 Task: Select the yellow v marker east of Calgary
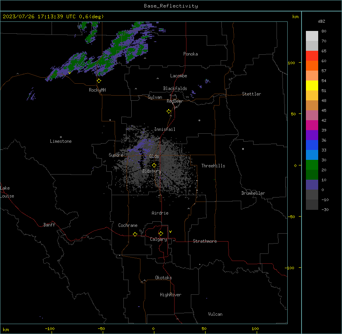tap(170, 232)
